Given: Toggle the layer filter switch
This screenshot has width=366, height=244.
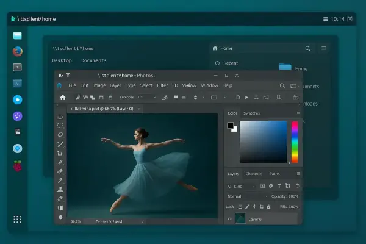Looking at the screenshot, I should pyautogui.click(x=298, y=185).
